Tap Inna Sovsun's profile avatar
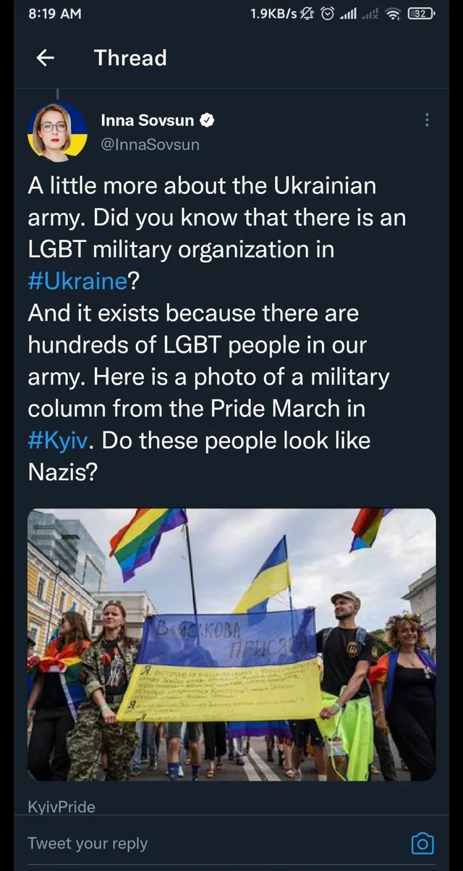This screenshot has width=463, height=871. [57, 132]
